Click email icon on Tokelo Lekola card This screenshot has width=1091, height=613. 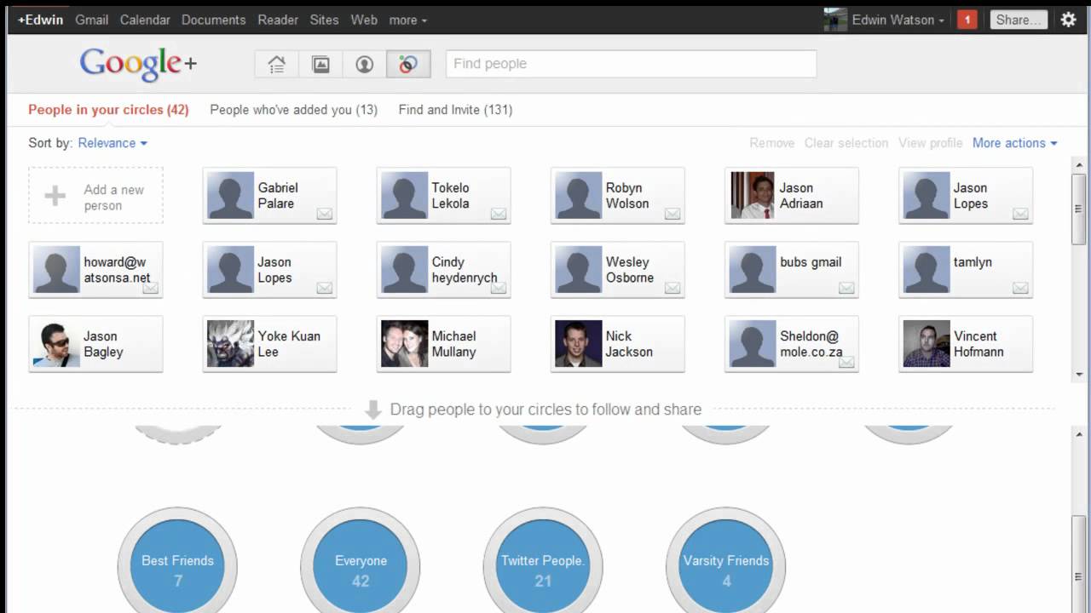tap(499, 214)
